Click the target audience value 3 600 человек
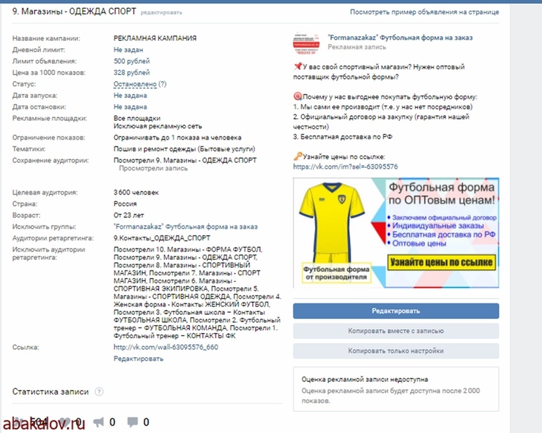 point(136,193)
